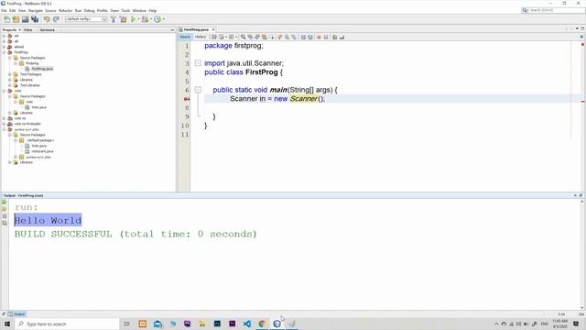This screenshot has height=330, width=586.
Task: Click the Comment icon in editor toolbar
Action: (x=335, y=37)
